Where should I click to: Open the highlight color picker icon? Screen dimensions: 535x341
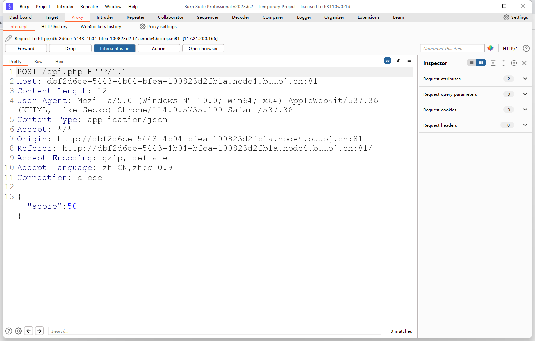click(490, 48)
